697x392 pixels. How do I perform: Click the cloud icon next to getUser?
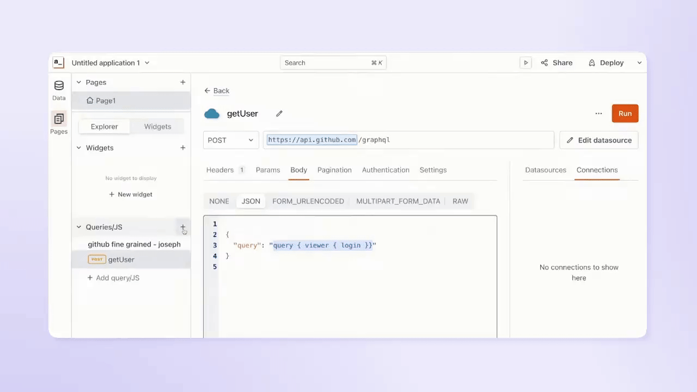(212, 113)
